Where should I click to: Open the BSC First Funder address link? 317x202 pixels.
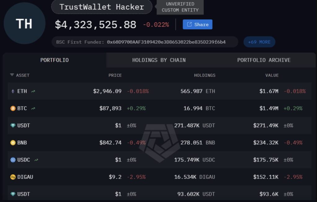[166, 42]
